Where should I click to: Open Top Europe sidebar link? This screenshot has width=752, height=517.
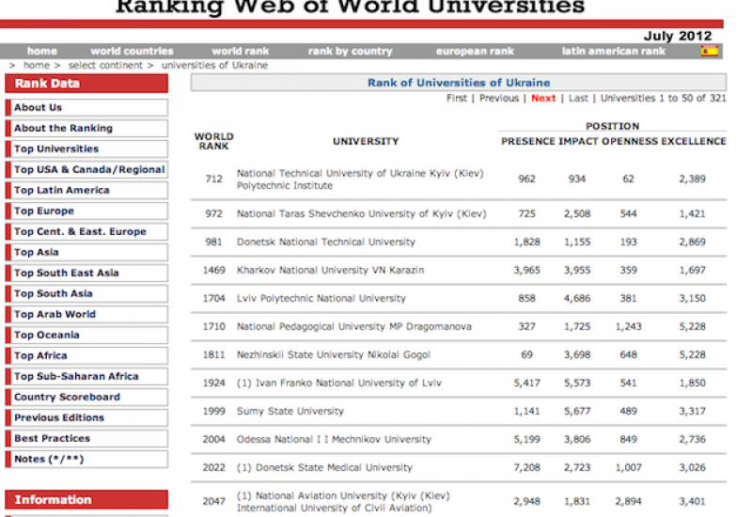click(86, 211)
